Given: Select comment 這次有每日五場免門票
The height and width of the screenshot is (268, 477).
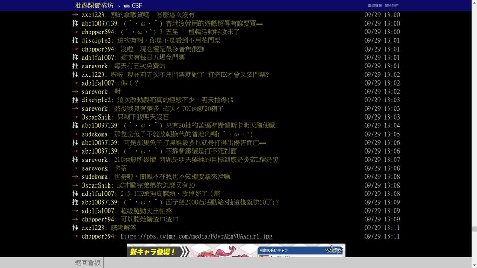Looking at the screenshot, I should [x=153, y=57].
